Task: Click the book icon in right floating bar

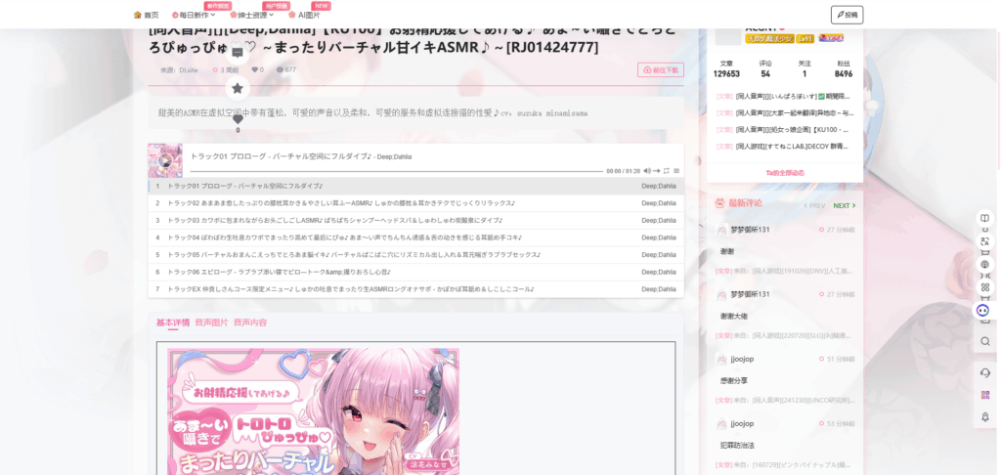Action: click(x=985, y=218)
